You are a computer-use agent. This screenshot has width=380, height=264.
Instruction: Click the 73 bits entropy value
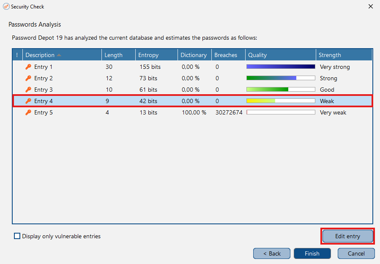click(x=148, y=78)
